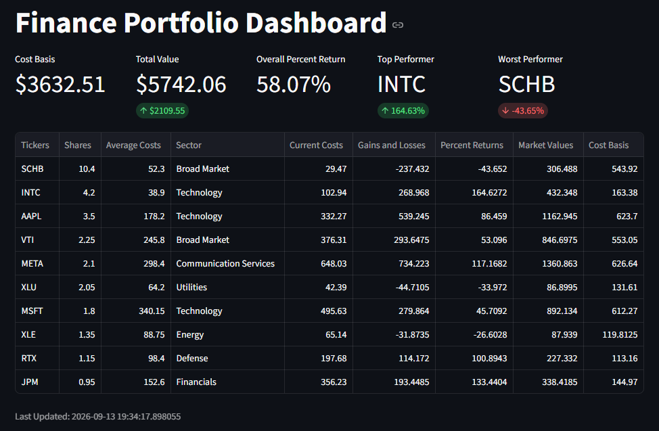Click the Financials sector cell
The image size is (659, 431).
(x=227, y=382)
